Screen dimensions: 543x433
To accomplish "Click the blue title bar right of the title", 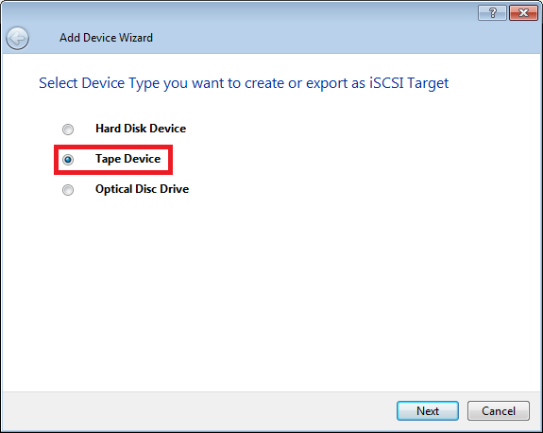I will [312, 38].
